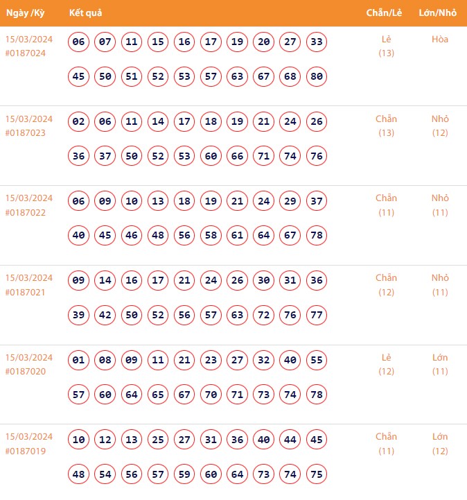Click the "Chẵn/Lẻ" column header
This screenshot has width=467, height=500.
[386, 13]
